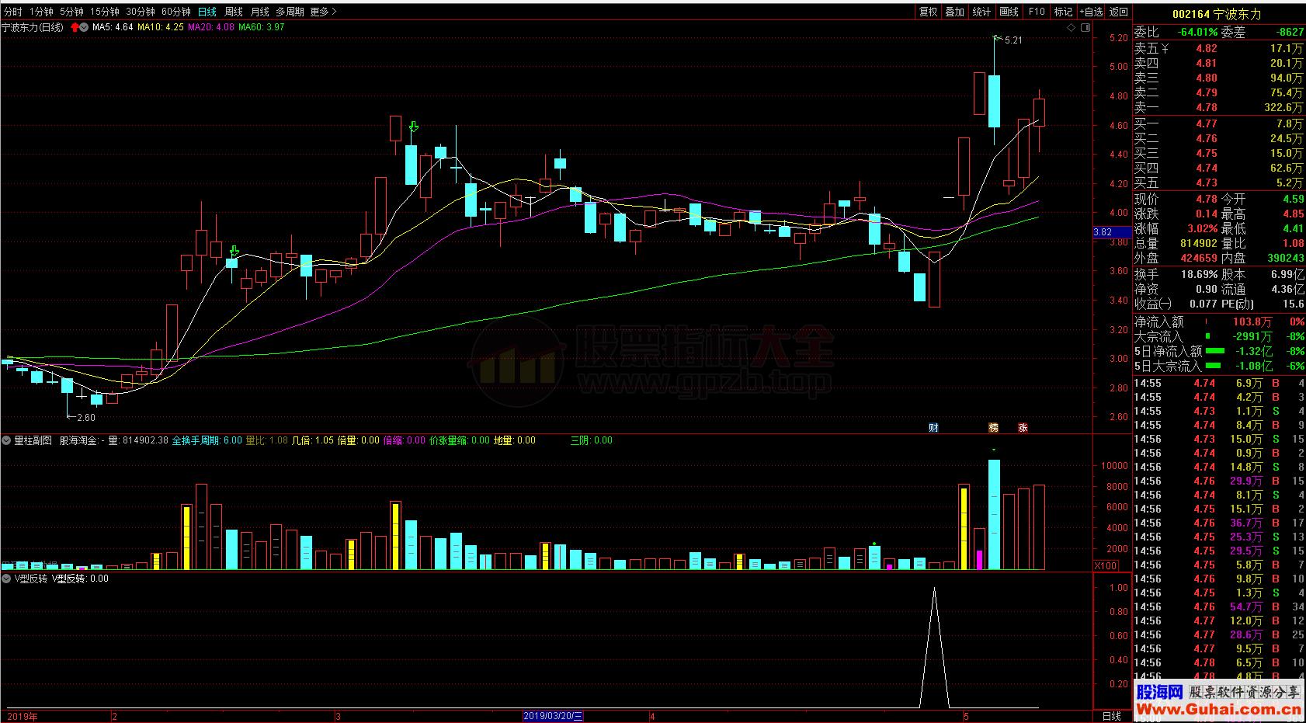Switch to the 月线 monthly chart tab
Viewport: 1306px width, 723px height.
coord(260,12)
